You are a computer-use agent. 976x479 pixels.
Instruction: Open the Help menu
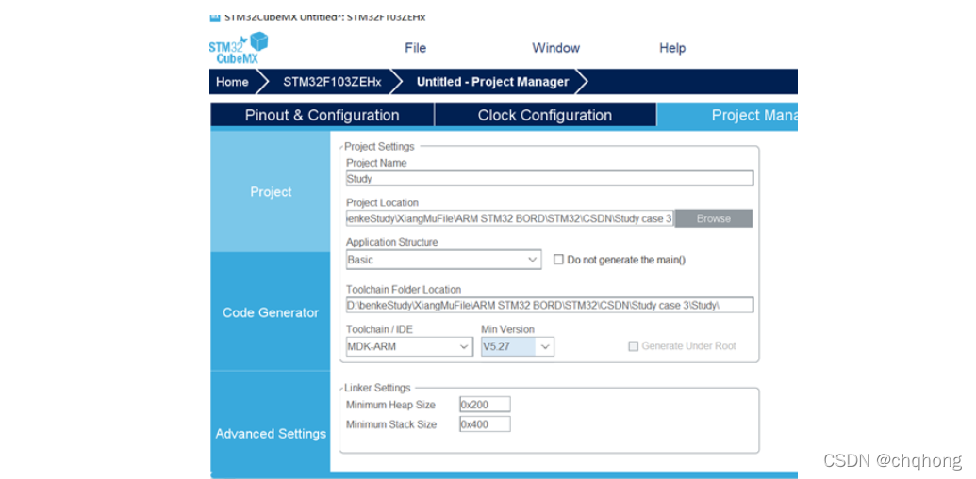(x=672, y=48)
